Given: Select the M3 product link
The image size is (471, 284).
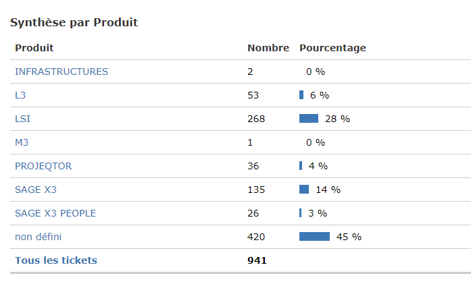Looking at the screenshot, I should click(x=22, y=142).
